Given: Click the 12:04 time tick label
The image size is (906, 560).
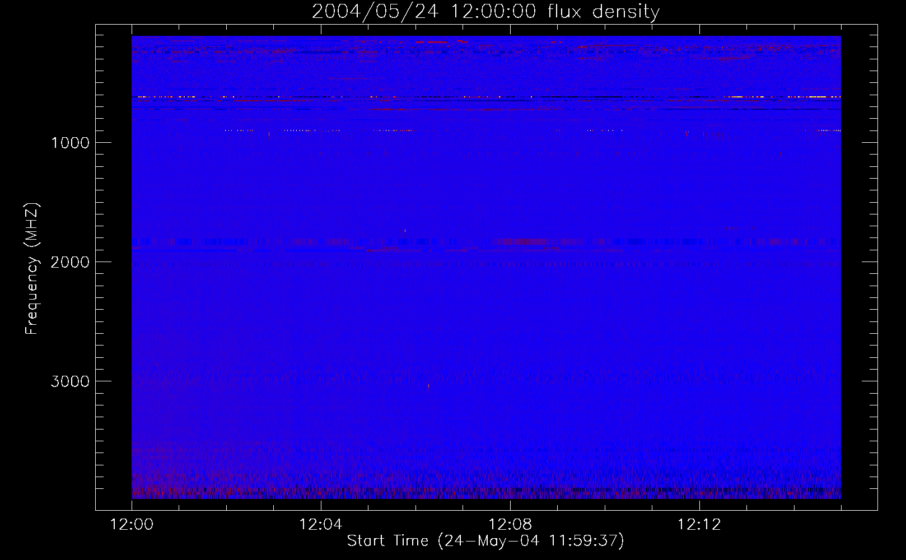Looking at the screenshot, I should (x=321, y=525).
